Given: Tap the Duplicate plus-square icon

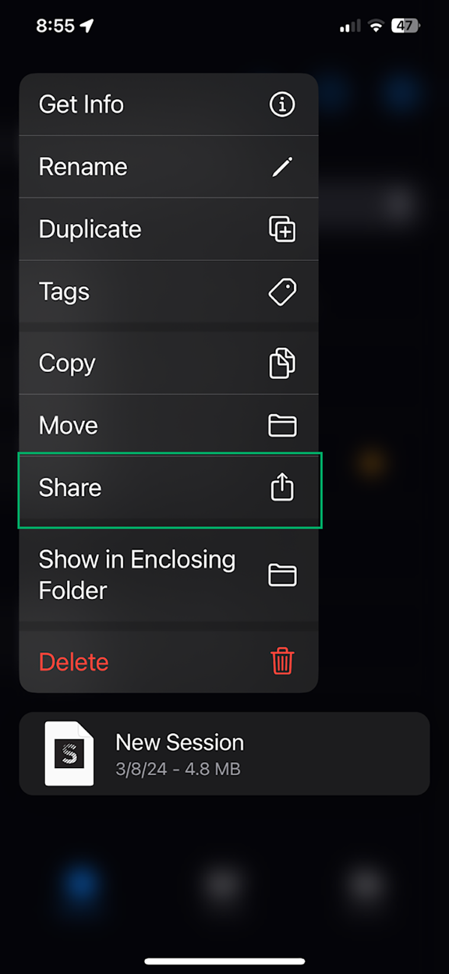Looking at the screenshot, I should (282, 229).
